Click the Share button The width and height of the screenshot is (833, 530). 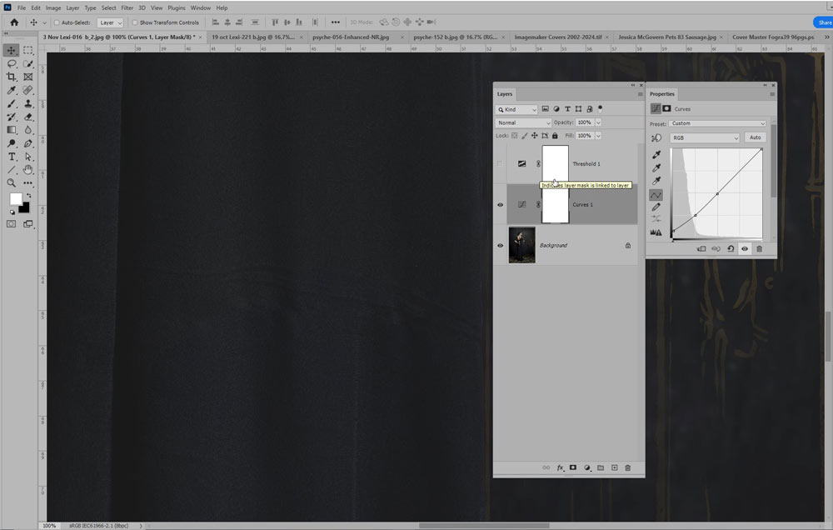(824, 22)
